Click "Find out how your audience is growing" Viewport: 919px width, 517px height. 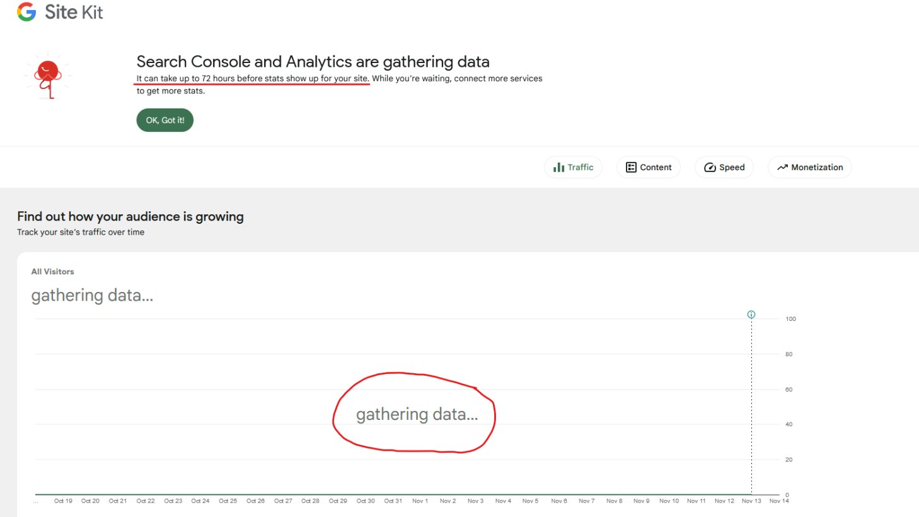(x=130, y=216)
